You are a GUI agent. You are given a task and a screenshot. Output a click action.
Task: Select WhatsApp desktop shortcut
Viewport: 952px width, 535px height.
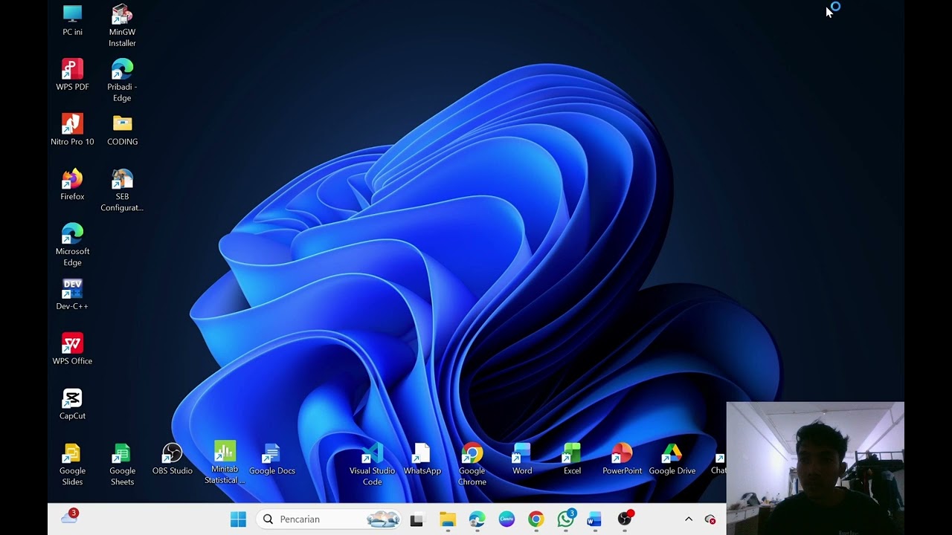[x=422, y=459]
